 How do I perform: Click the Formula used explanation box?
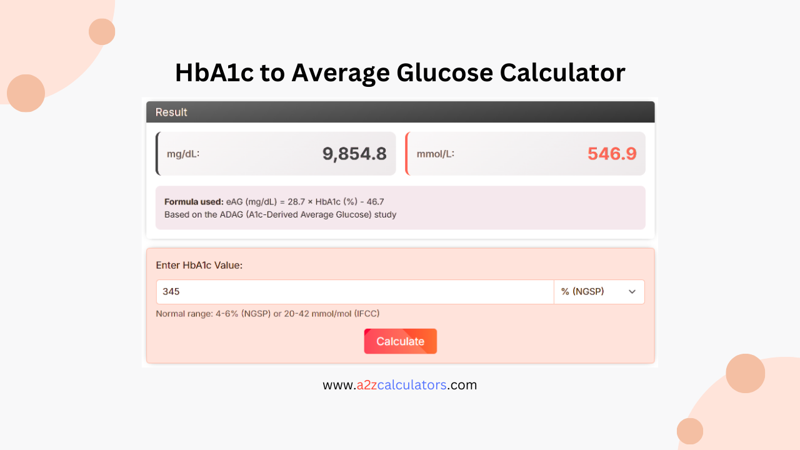point(400,207)
